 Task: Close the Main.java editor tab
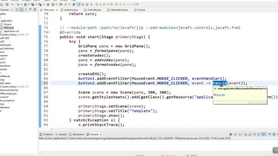point(57,10)
